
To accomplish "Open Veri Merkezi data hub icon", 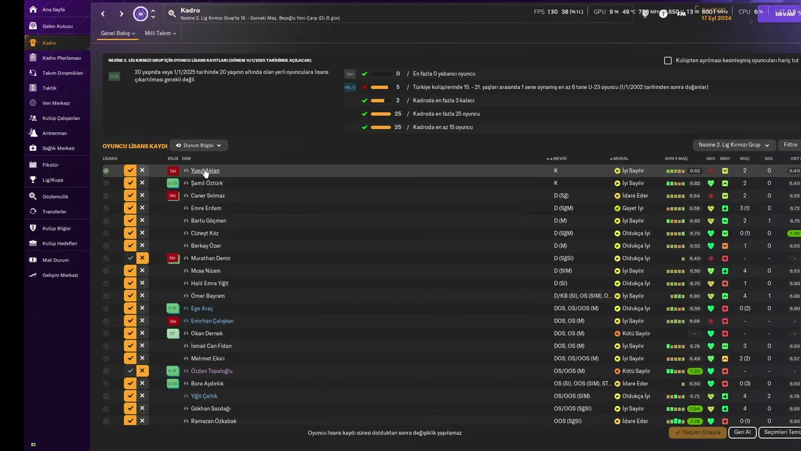I will [x=33, y=103].
